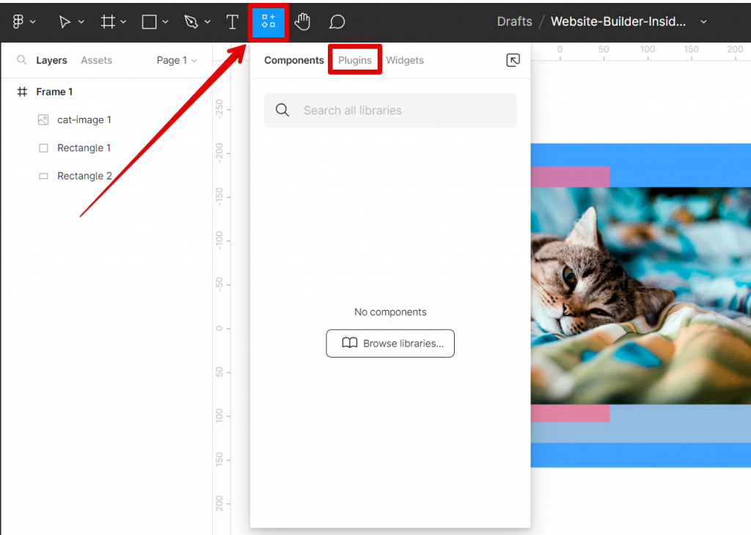The height and width of the screenshot is (535, 751).
Task: Switch to the Assets panel tab
Action: (x=96, y=59)
